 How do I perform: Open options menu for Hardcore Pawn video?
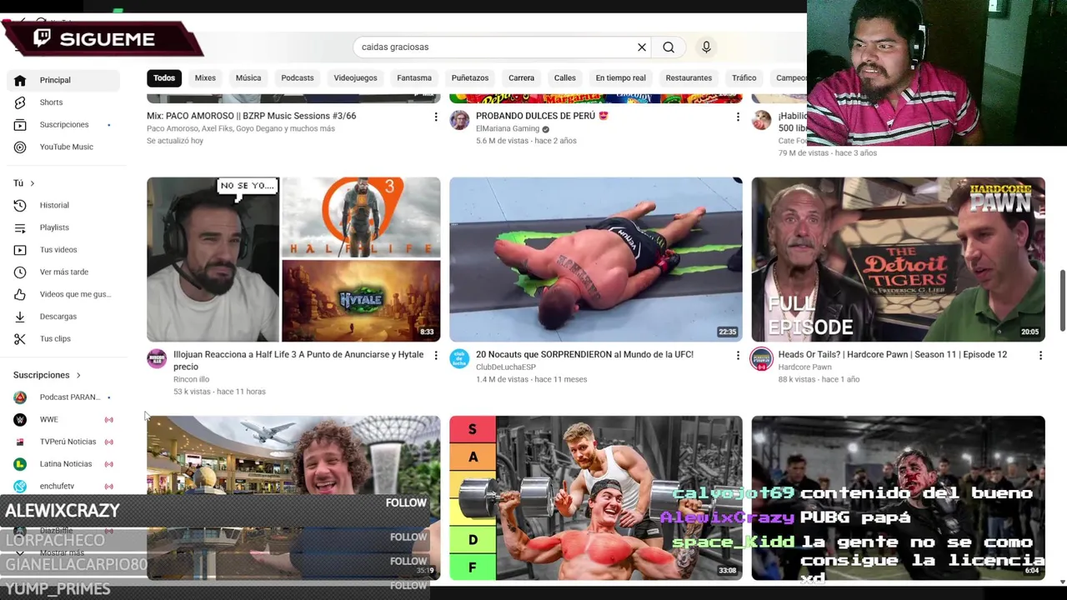click(x=1040, y=356)
